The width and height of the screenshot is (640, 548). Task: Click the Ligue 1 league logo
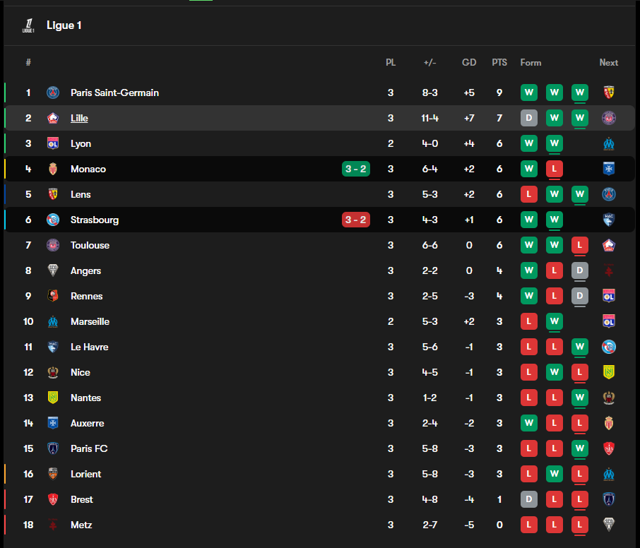point(28,25)
